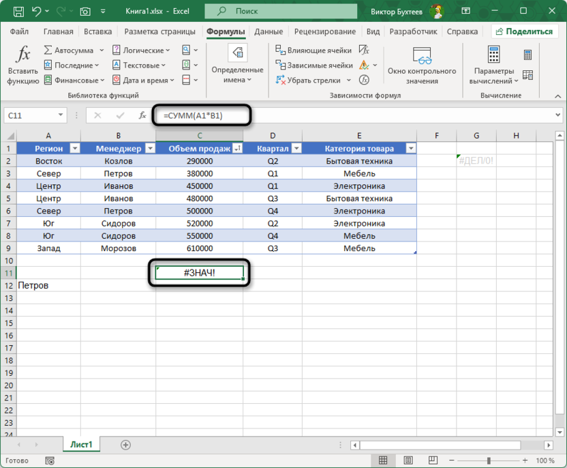Click the camera screenshot icon in quick access

(85, 12)
